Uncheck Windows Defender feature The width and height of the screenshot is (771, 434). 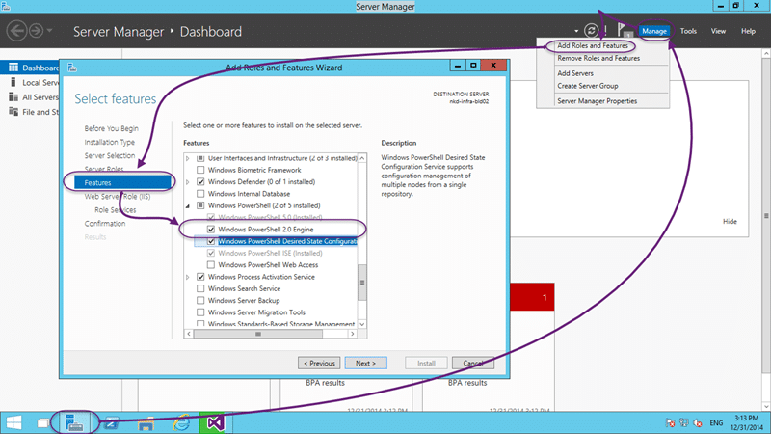[x=200, y=181]
